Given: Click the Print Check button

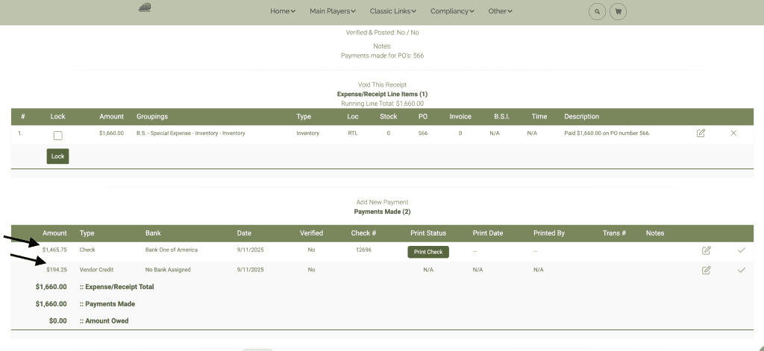Looking at the screenshot, I should (x=428, y=252).
